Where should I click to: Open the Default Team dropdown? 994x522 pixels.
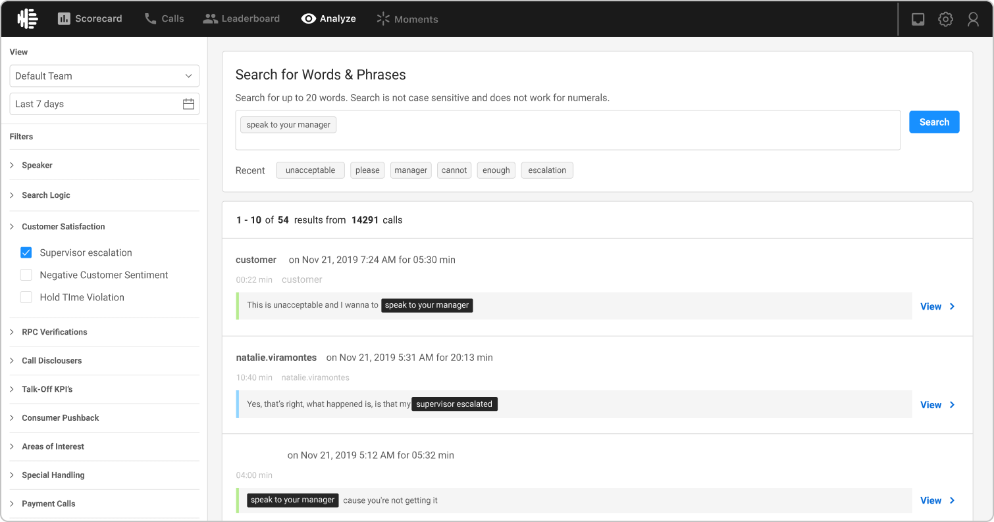click(105, 76)
